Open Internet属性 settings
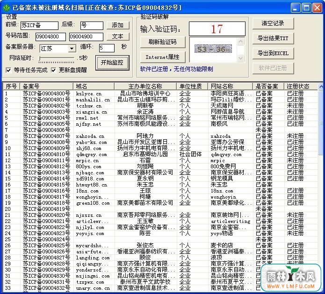Viewport: 325px width, 294px height. tap(163, 57)
